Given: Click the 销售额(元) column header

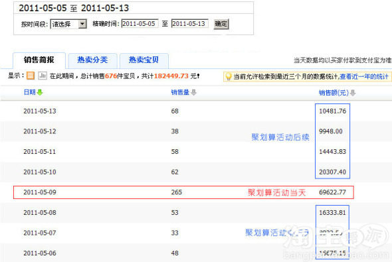Looking at the screenshot, I should tap(334, 93).
